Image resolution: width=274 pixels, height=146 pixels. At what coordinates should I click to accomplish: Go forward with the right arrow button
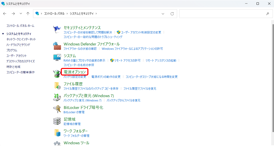click(13, 13)
